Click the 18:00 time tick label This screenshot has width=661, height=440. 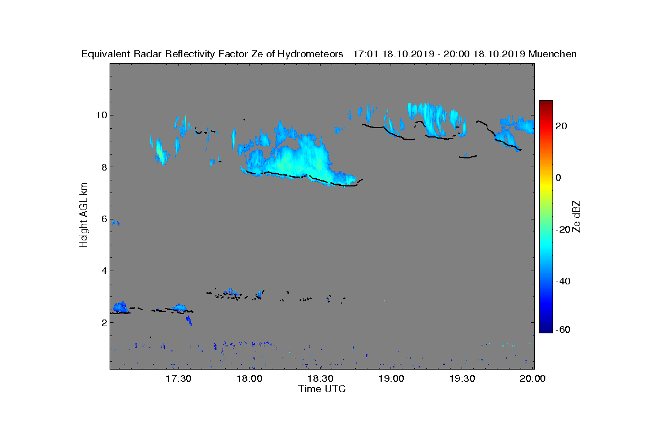point(250,378)
